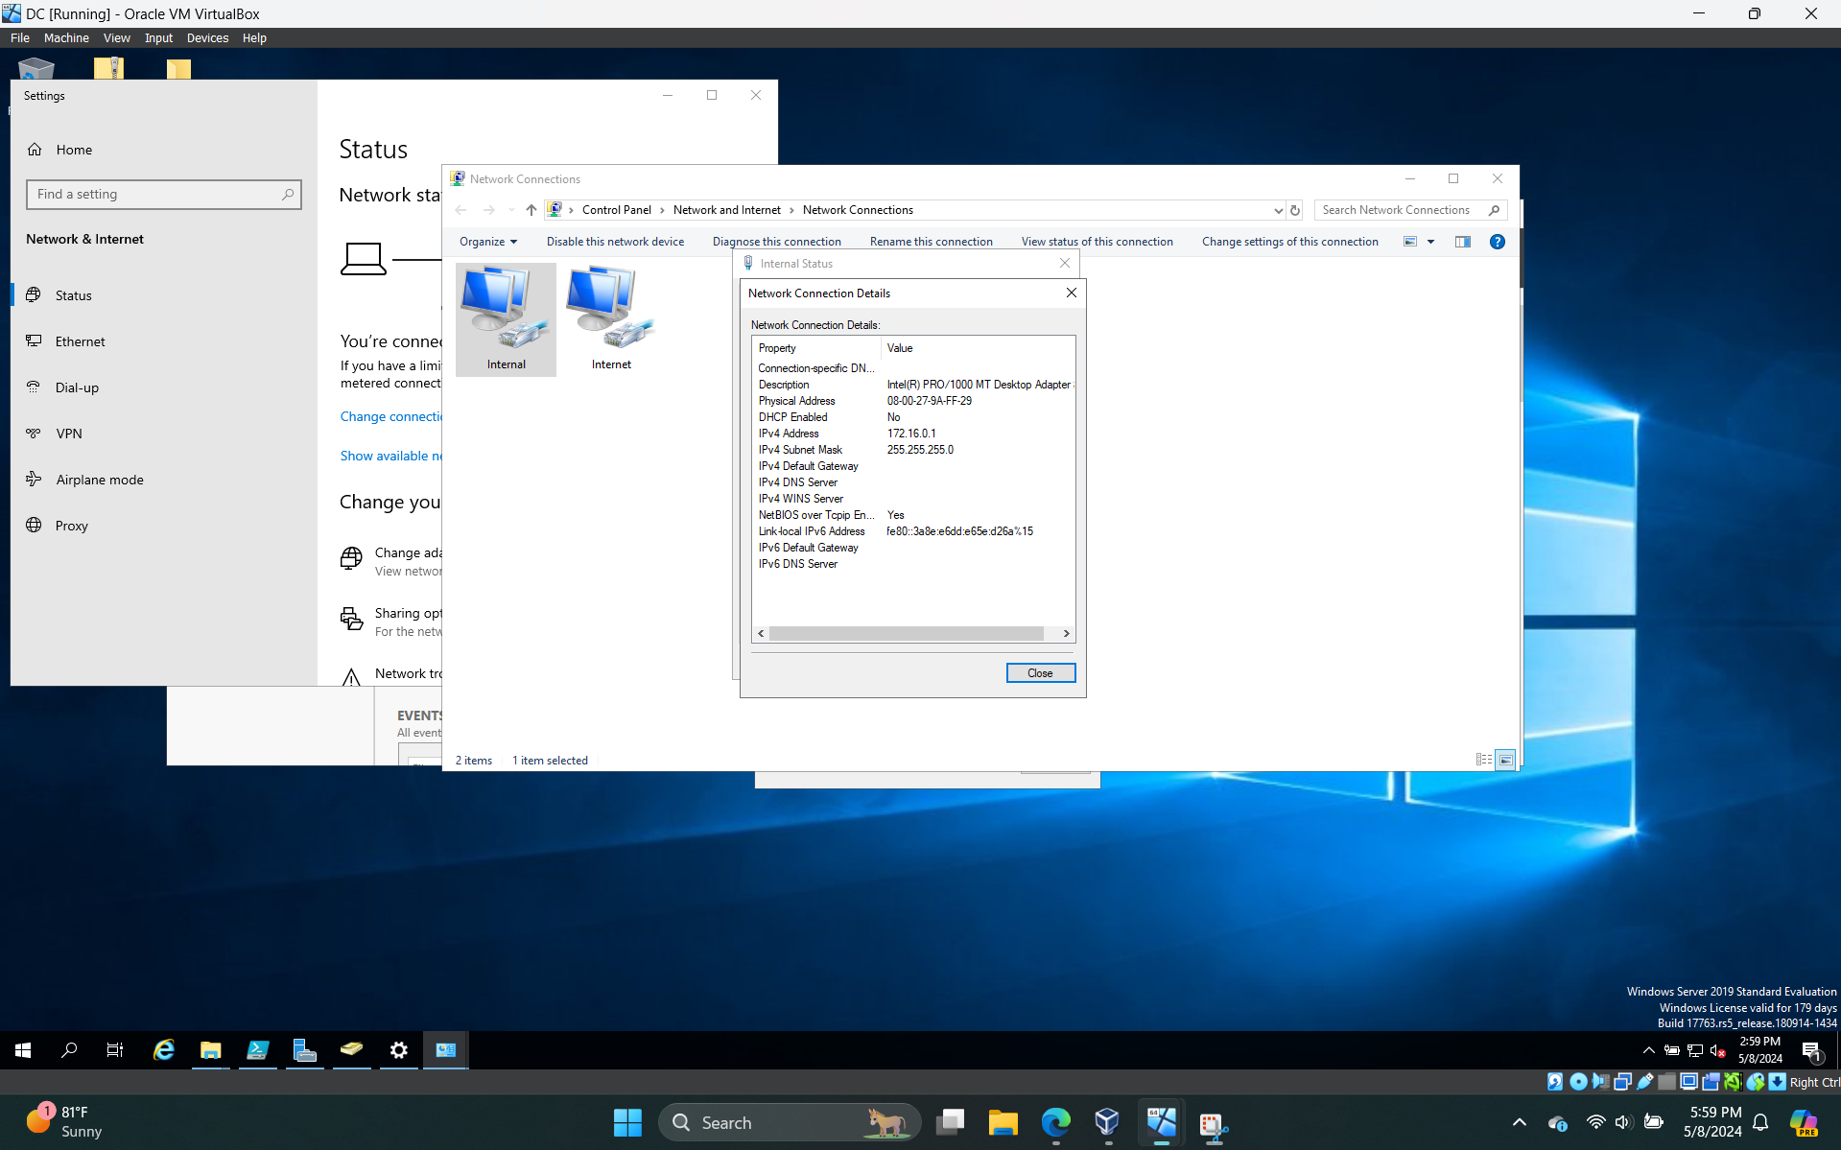
Task: Click View status of this connection
Action: 1097,242
